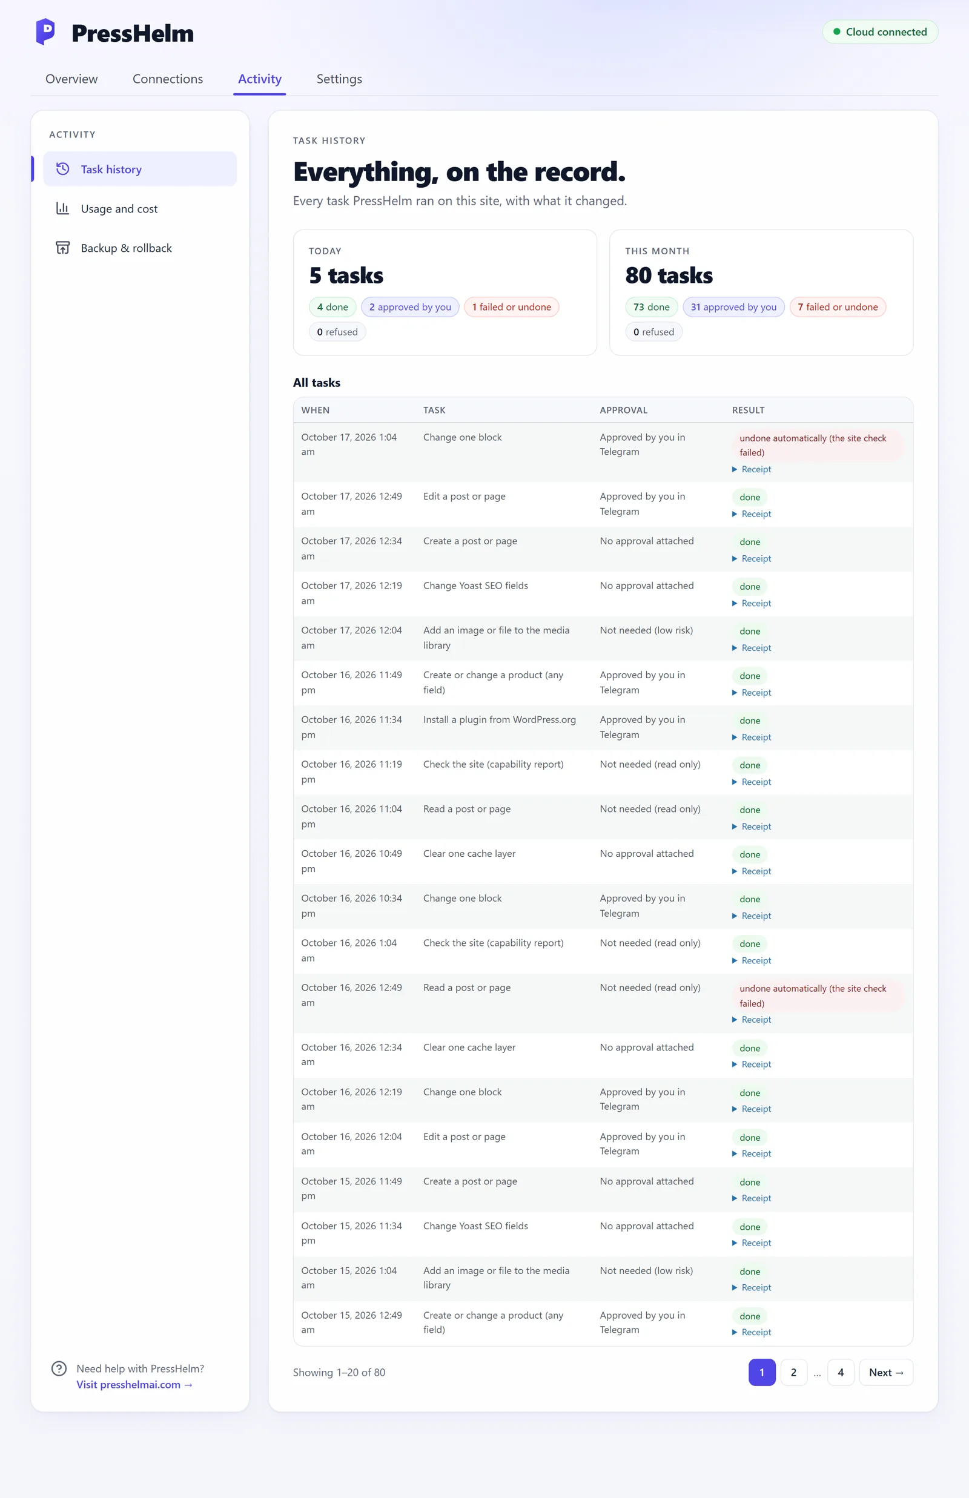Expand Receipt for October 15 12:49 am product task
Screen dimensions: 969x1498
tap(752, 1333)
